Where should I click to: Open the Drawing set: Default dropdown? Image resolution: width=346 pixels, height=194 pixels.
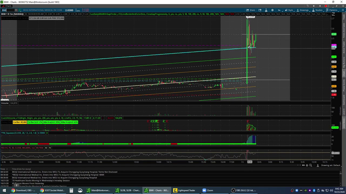(331, 165)
